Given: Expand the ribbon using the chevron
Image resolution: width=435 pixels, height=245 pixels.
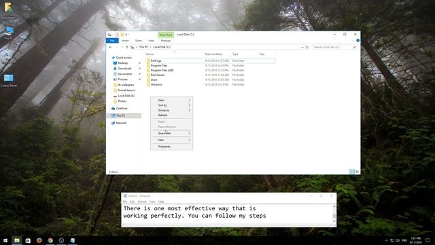Looking at the screenshot, I should [x=353, y=41].
